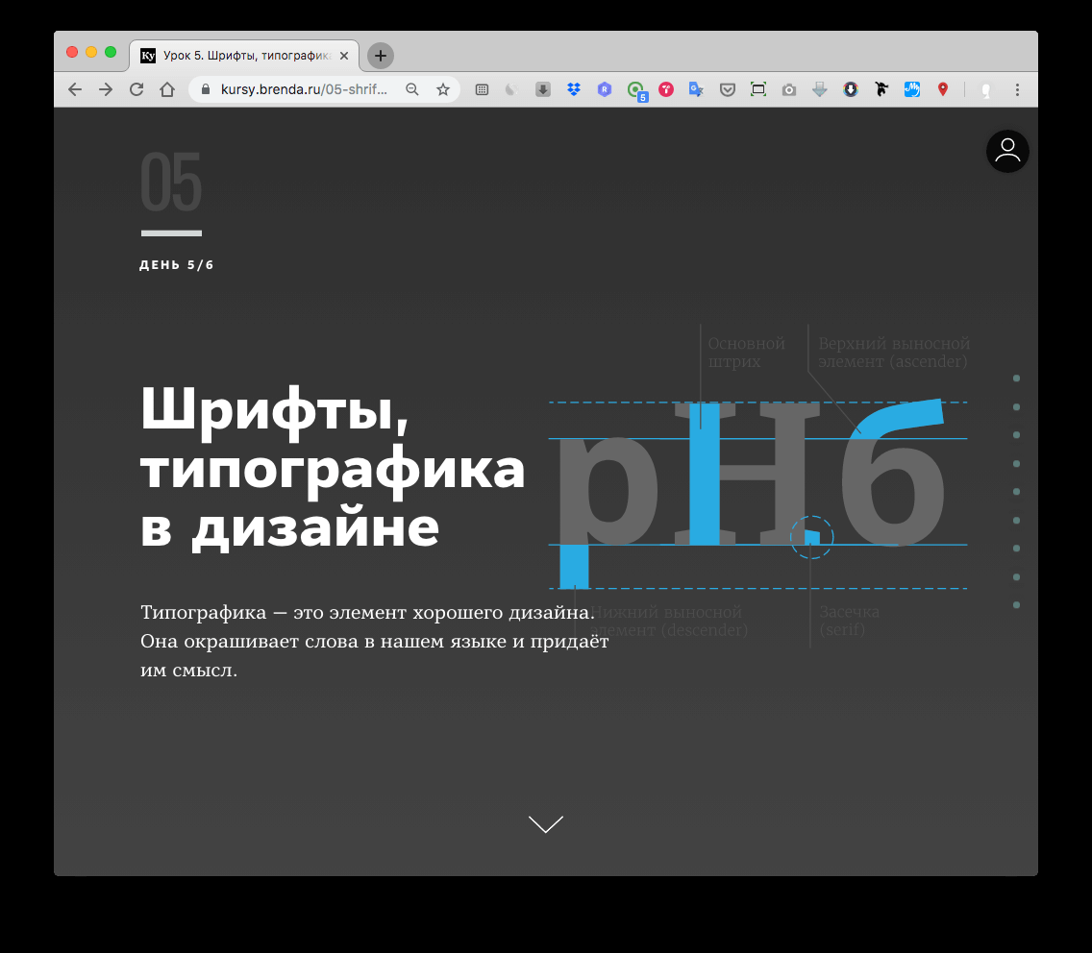
Task: Bookmark this page with the star icon
Action: (x=443, y=89)
